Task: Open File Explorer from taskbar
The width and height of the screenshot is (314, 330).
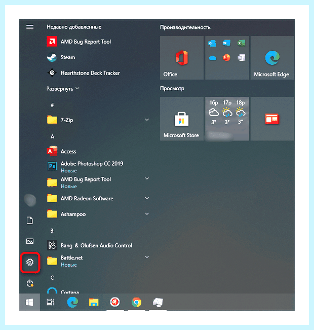Action: (x=94, y=302)
